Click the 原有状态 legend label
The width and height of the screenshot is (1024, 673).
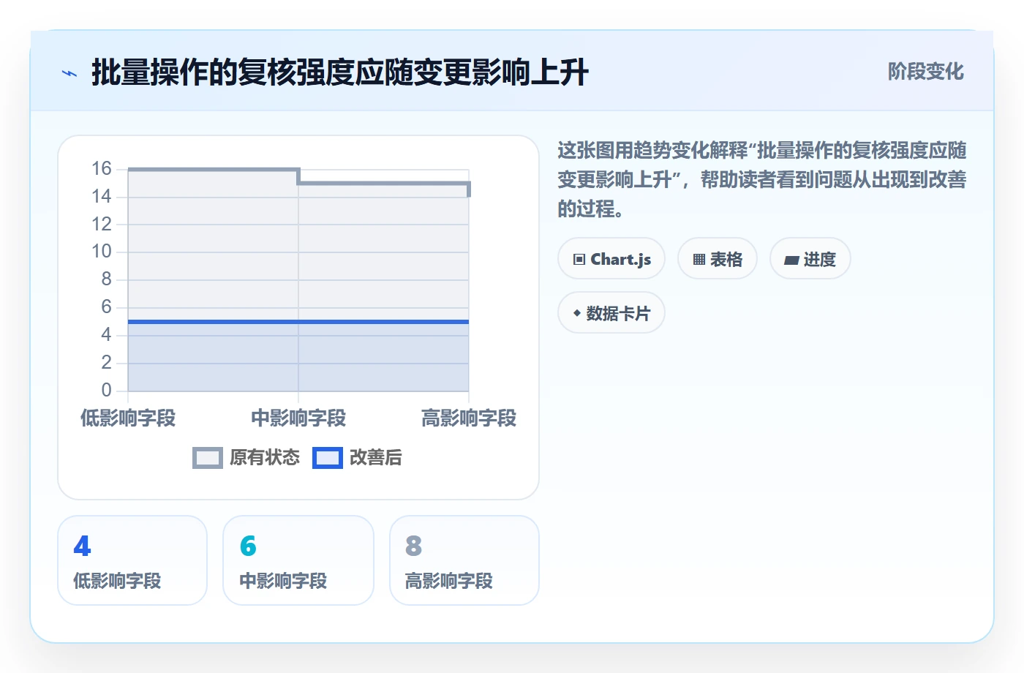[x=265, y=458]
